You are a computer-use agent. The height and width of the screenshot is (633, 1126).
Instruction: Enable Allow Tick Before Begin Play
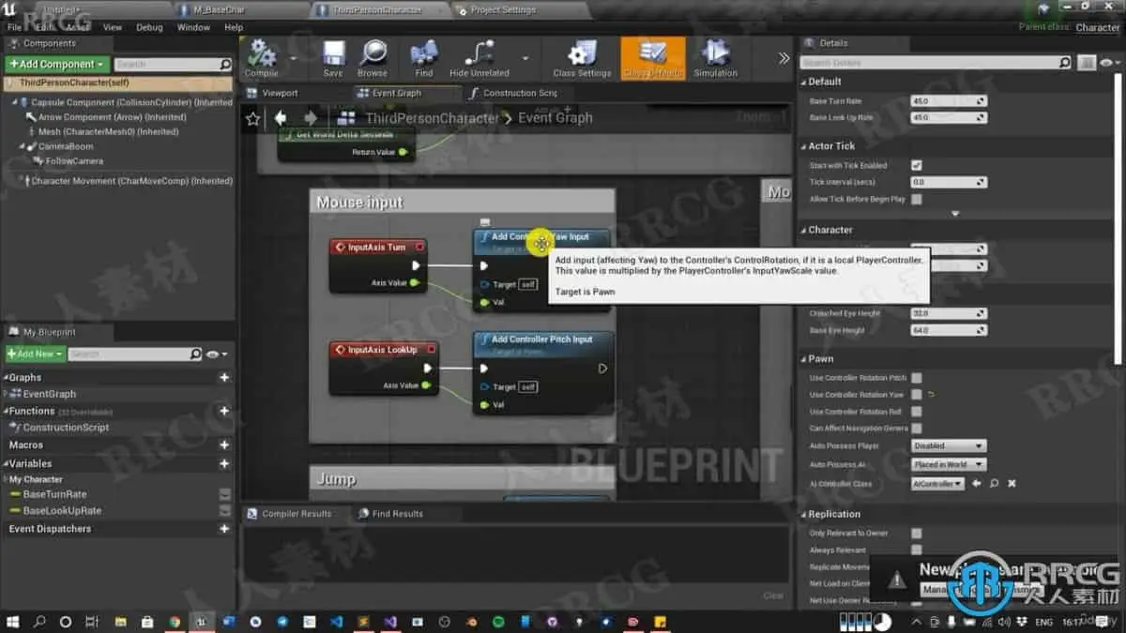coord(917,199)
